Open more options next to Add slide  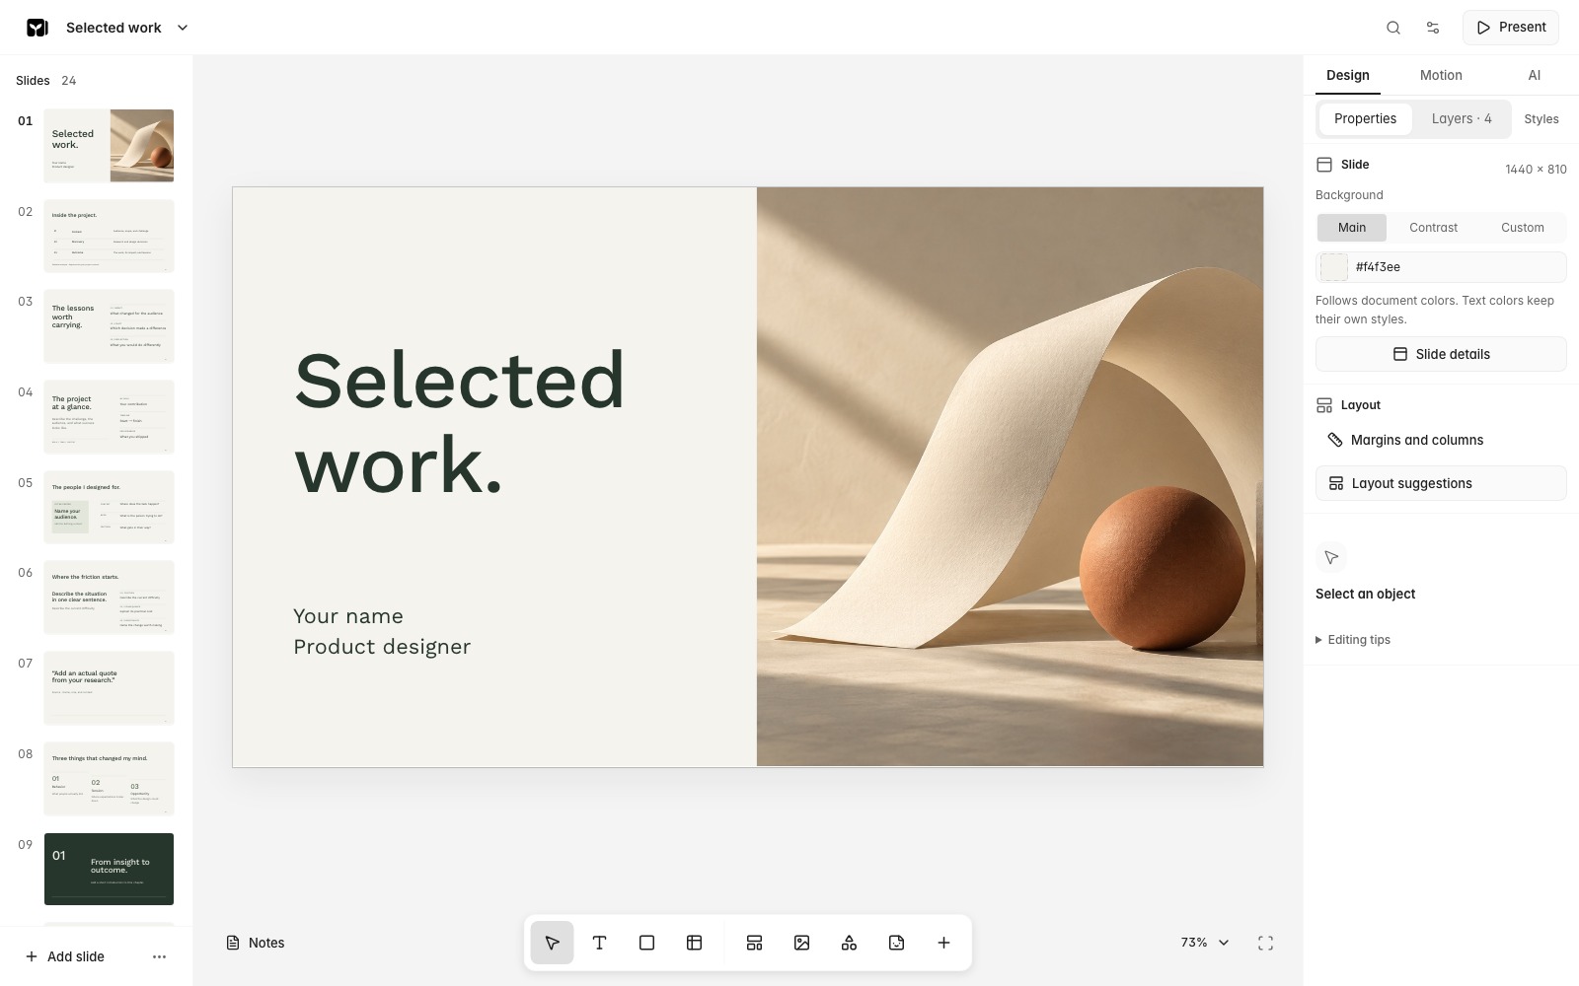pos(159,956)
